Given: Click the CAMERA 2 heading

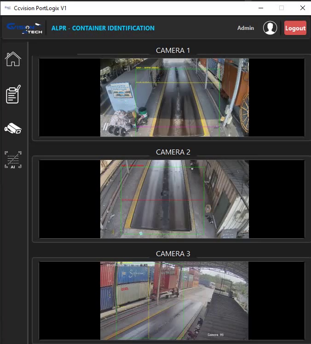Looking at the screenshot, I should coord(173,152).
